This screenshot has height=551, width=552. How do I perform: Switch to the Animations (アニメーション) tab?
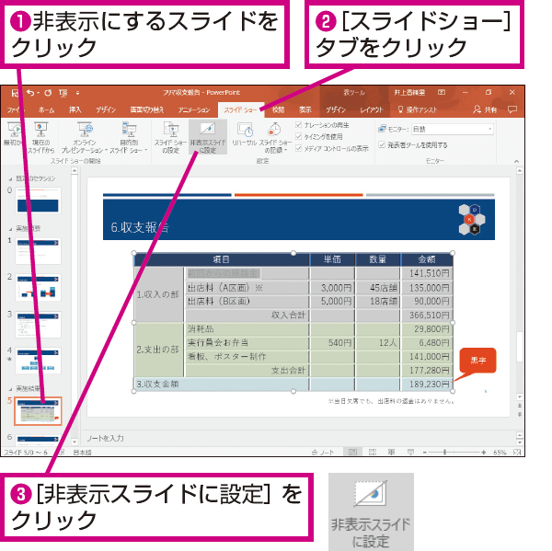point(194,109)
